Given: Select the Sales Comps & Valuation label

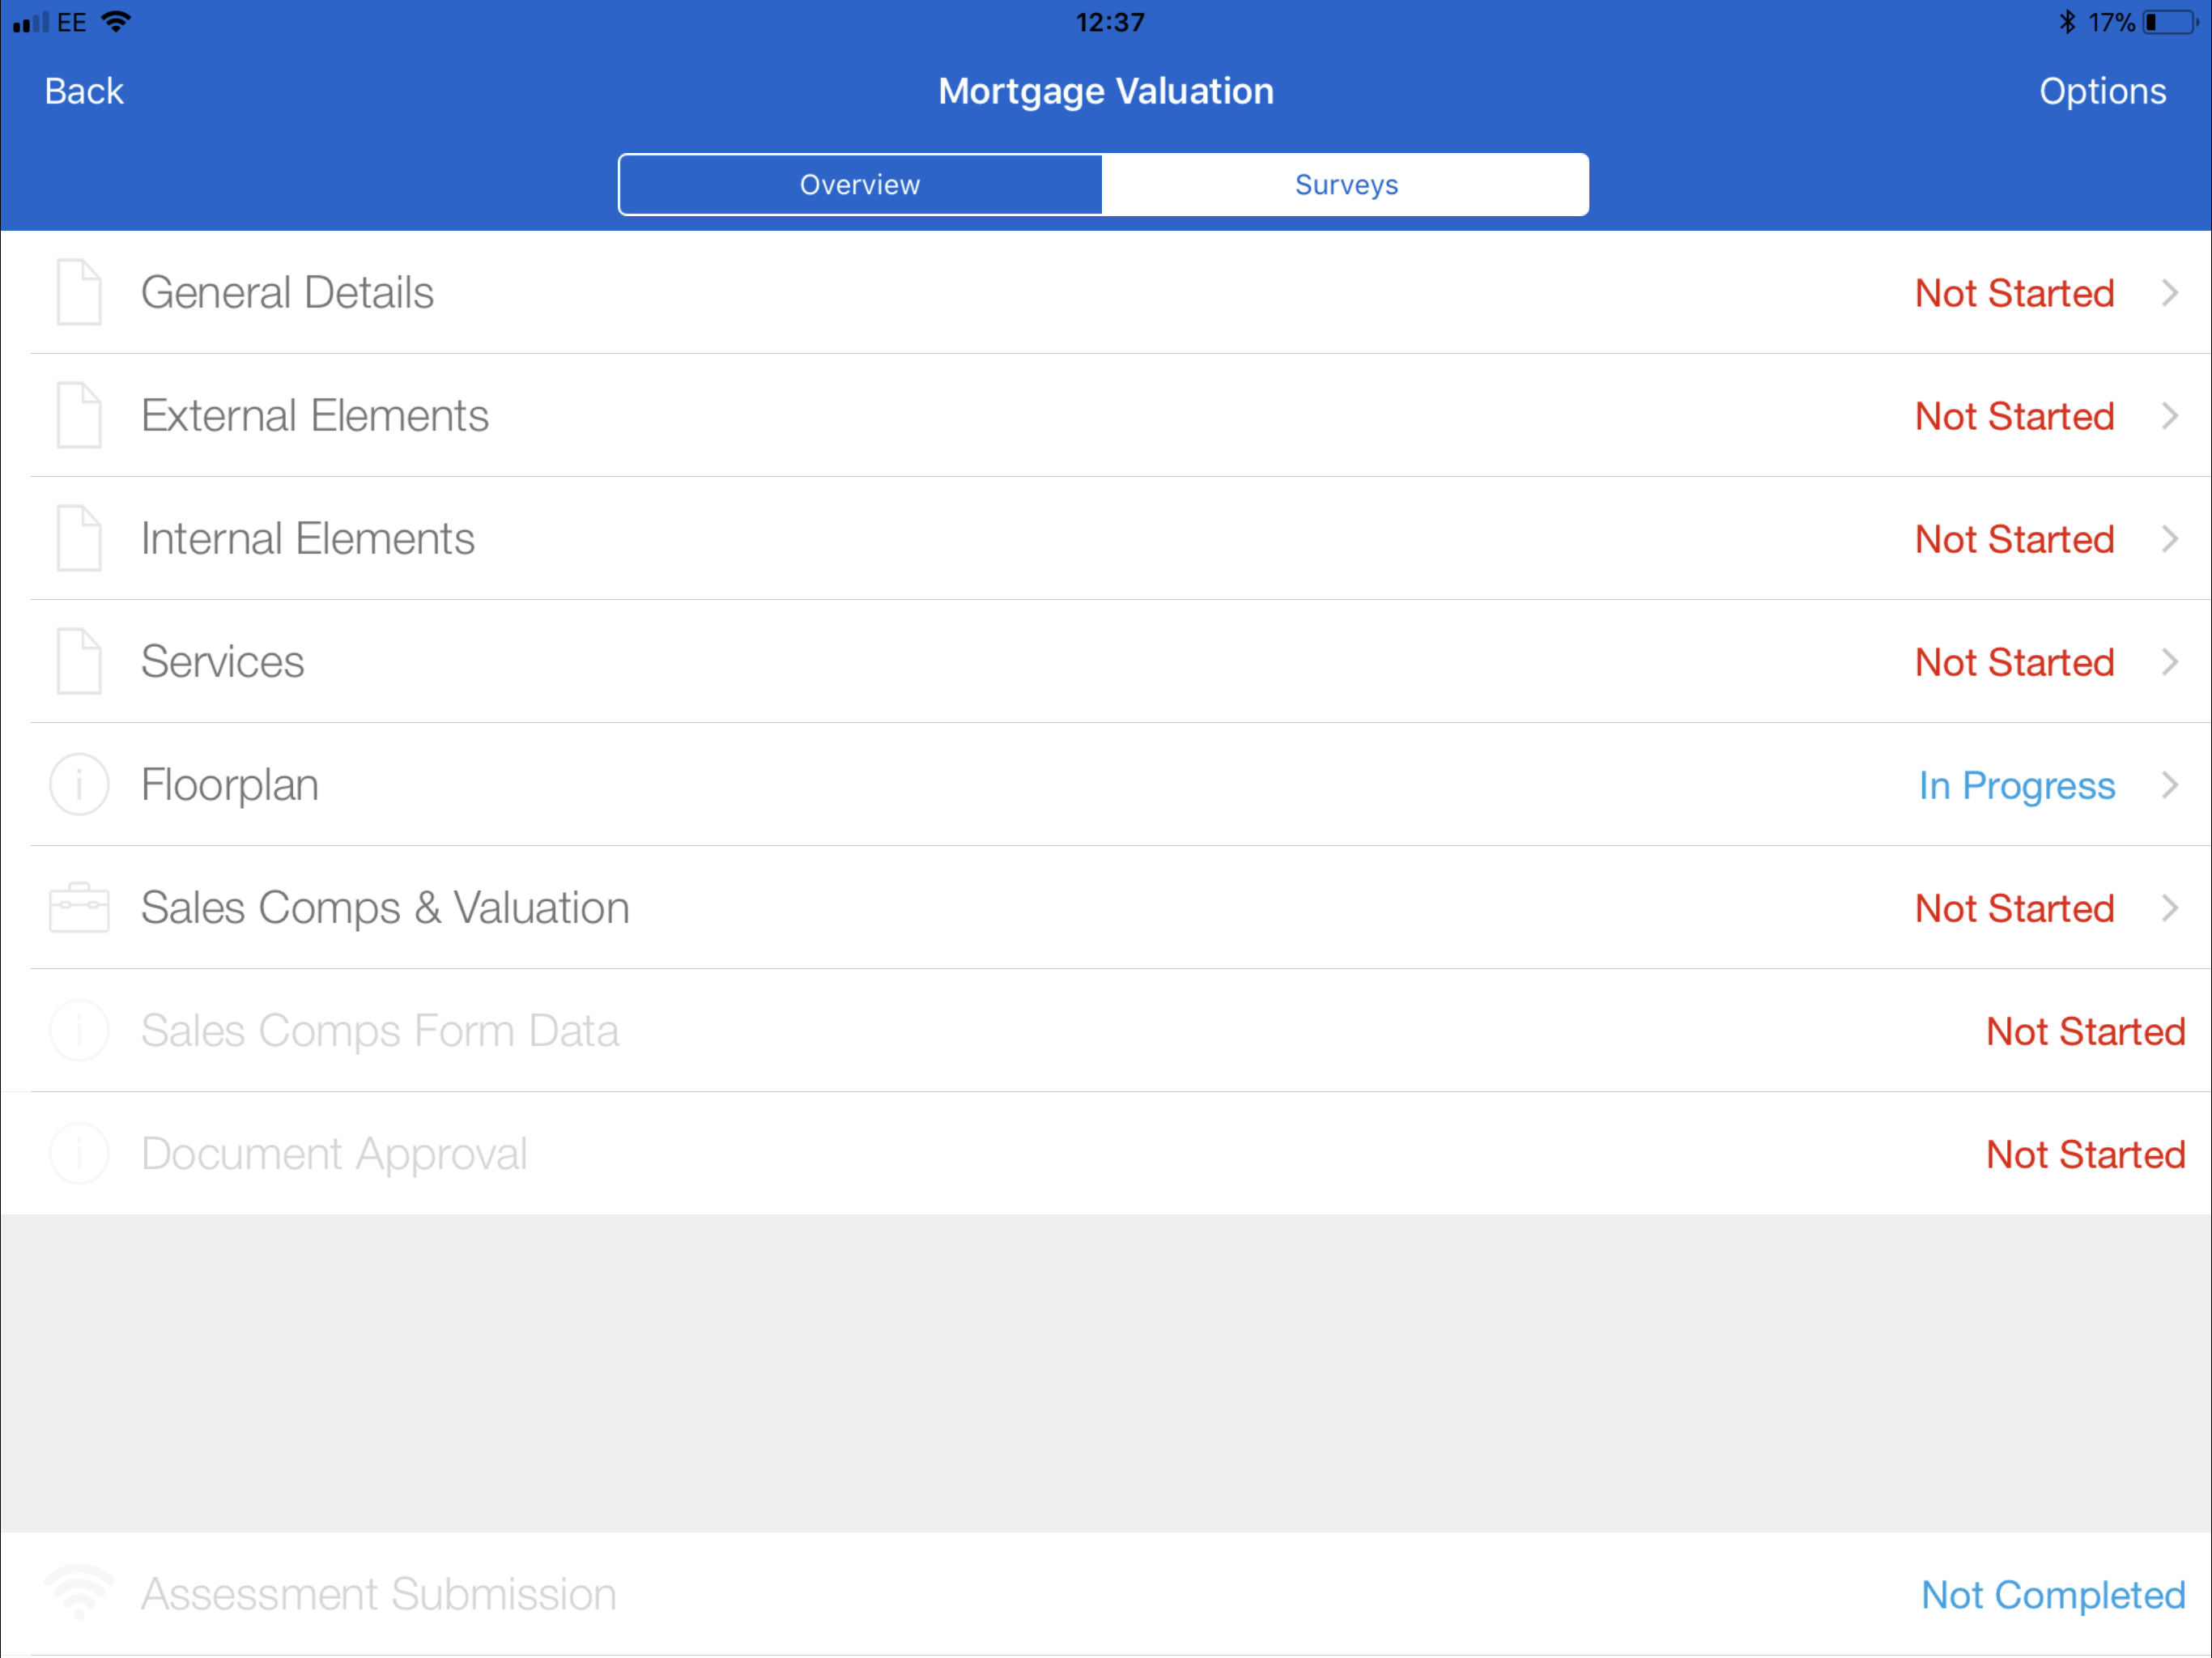Looking at the screenshot, I should coord(385,909).
